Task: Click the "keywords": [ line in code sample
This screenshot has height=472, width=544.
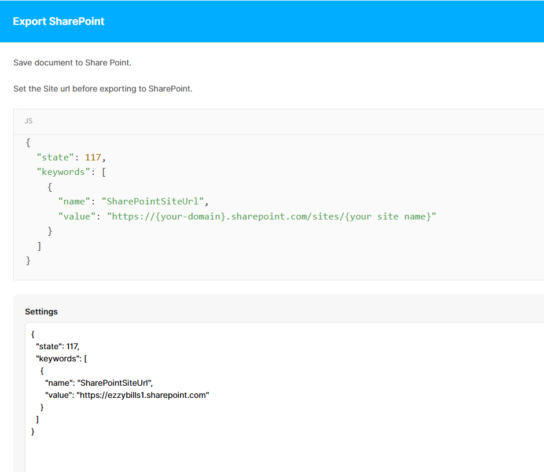Action: click(71, 172)
